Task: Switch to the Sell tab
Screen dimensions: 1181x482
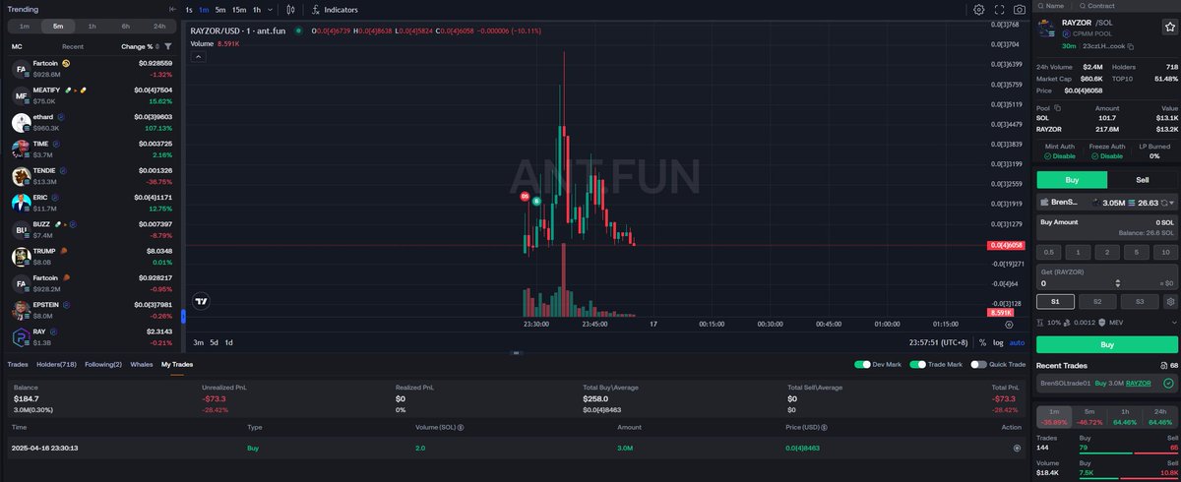Action: tap(1143, 180)
